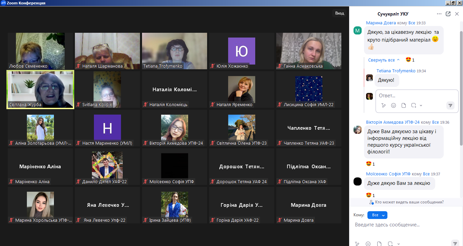The image size is (463, 246).
Task: Click muted mic icon of Горіна Дарія УАФ-22
Action: [213, 220]
